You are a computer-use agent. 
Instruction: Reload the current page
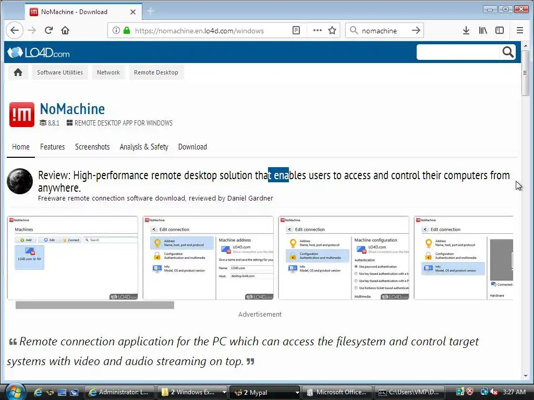(x=48, y=31)
